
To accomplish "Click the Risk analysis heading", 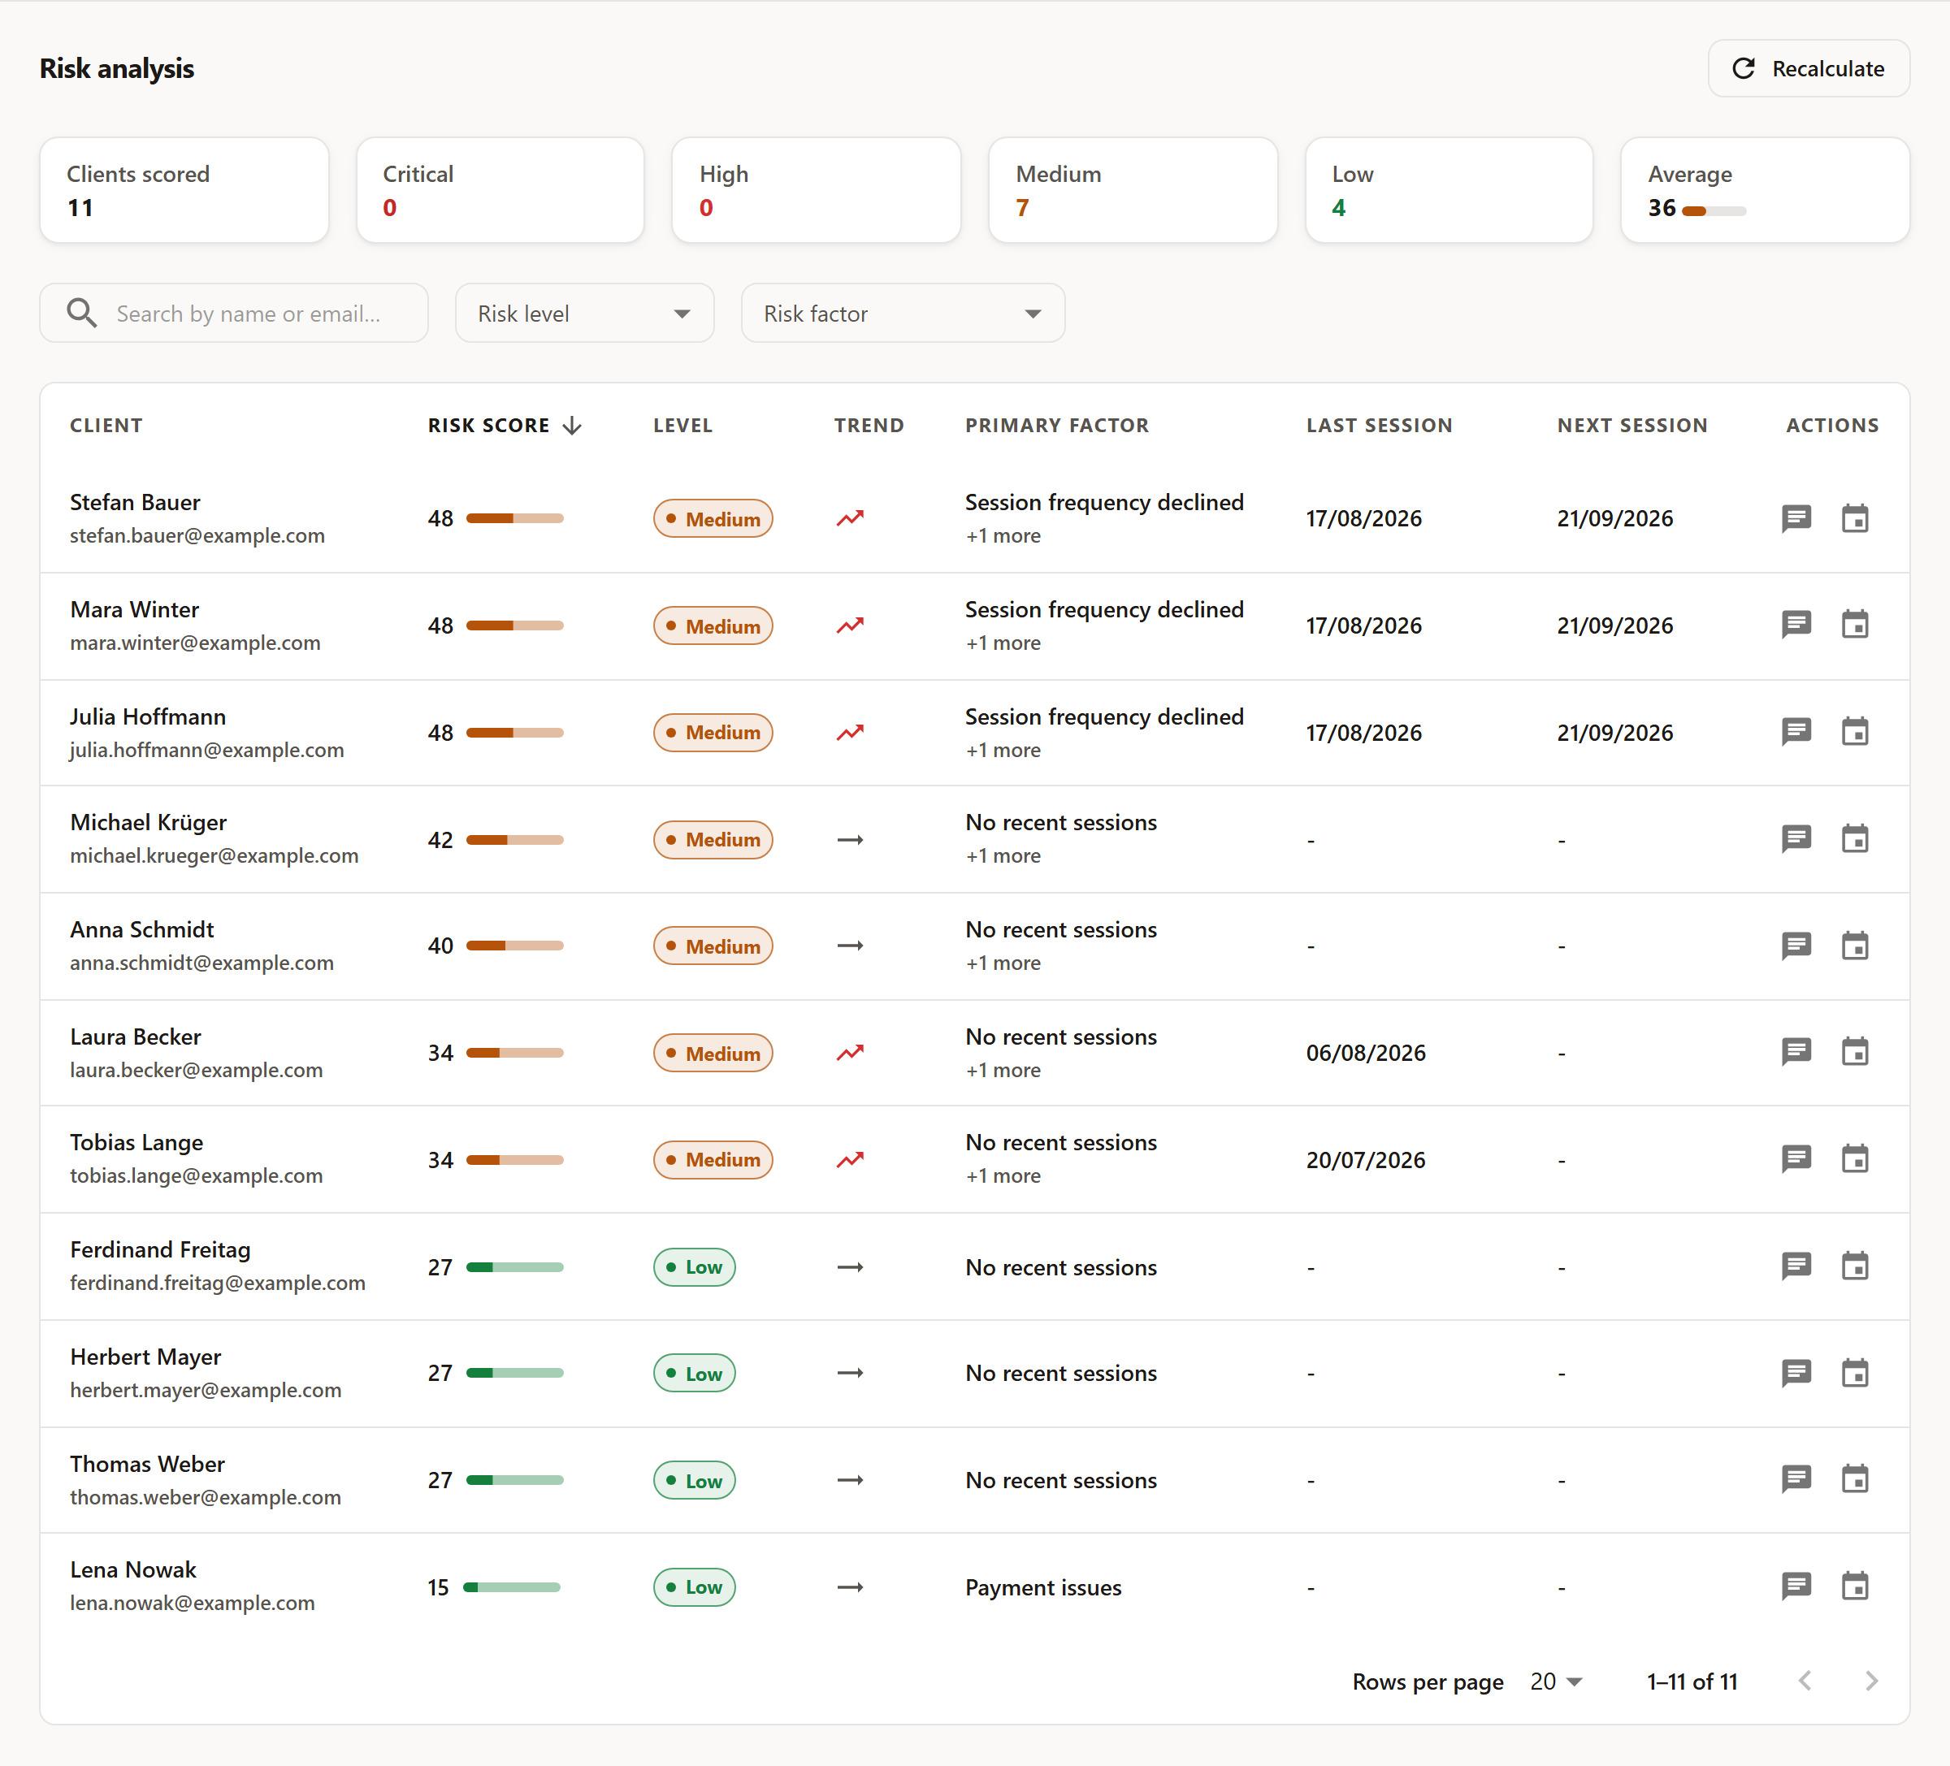I will pos(117,69).
